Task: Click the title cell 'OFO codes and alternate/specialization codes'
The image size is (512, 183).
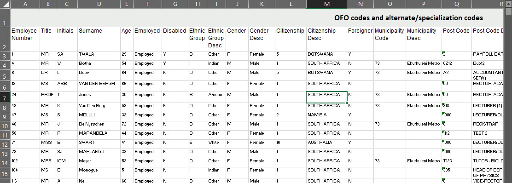Action: click(408, 17)
